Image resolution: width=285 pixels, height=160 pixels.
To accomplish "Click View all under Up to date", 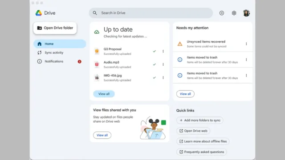I will [x=104, y=94].
